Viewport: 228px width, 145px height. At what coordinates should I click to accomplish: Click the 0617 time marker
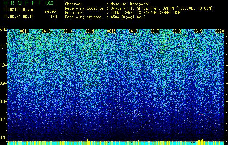click(x=155, y=31)
